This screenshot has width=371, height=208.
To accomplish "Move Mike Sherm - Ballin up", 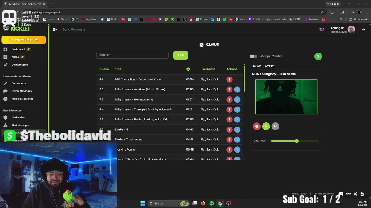I will (x=237, y=120).
